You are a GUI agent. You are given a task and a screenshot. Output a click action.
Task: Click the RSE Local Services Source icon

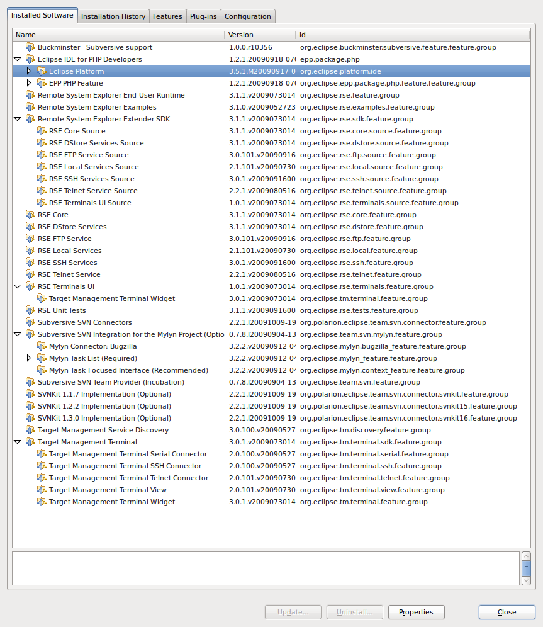(42, 167)
